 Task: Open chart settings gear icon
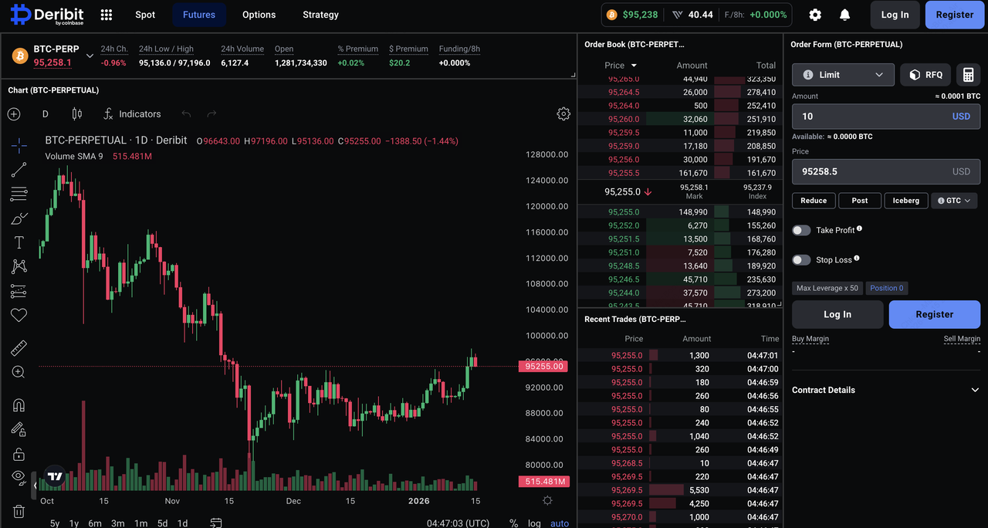coord(563,113)
